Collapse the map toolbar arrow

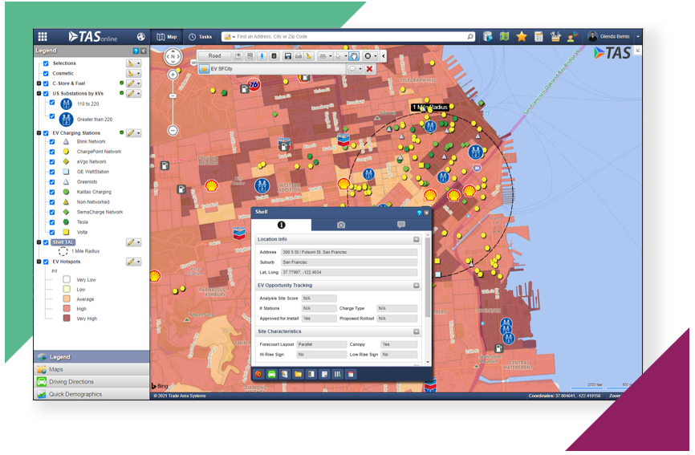[384, 56]
